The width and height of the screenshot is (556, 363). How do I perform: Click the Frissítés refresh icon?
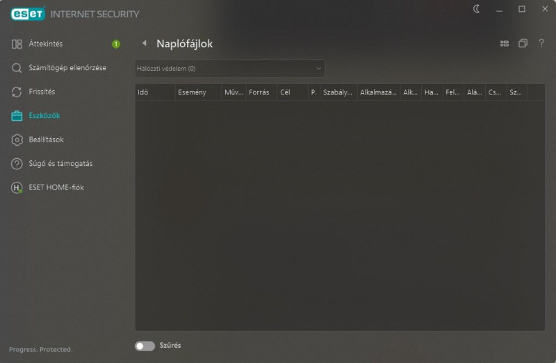click(17, 92)
